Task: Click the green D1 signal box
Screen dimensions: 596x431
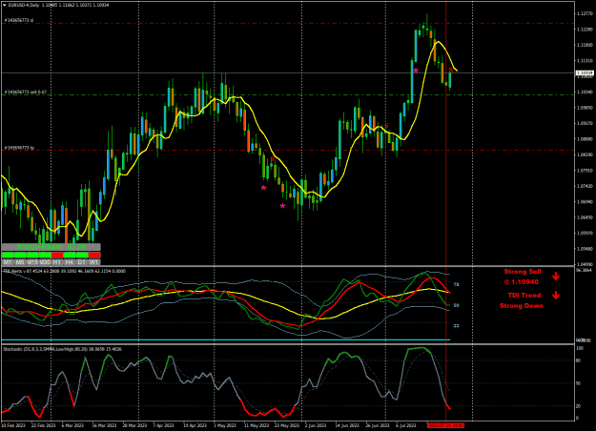Action: [x=82, y=255]
